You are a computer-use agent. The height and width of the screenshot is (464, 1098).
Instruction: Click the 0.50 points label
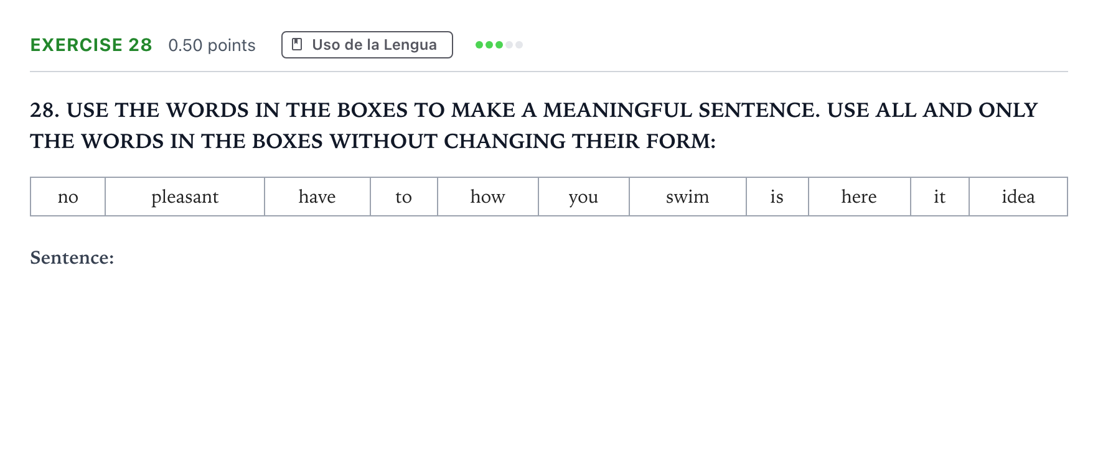[x=212, y=45]
